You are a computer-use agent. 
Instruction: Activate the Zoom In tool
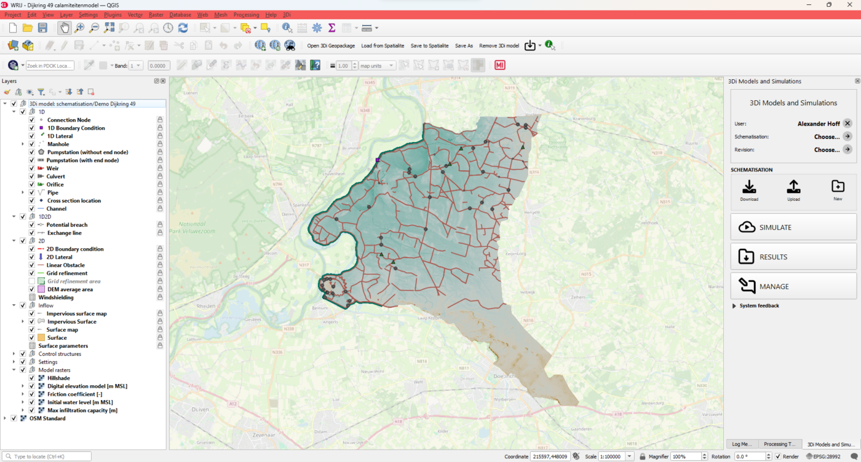(79, 27)
